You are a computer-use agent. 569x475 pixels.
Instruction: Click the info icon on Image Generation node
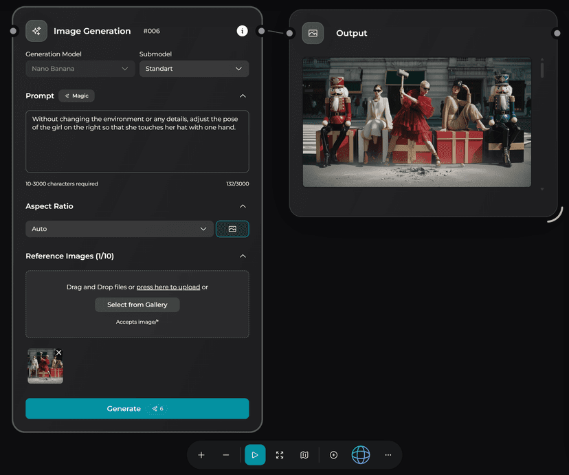[x=242, y=31]
